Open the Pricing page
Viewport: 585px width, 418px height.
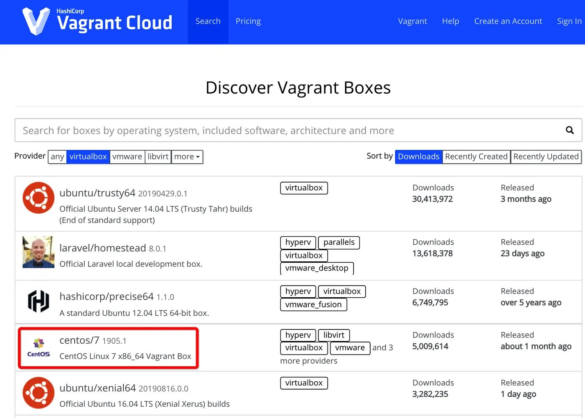[x=248, y=21]
